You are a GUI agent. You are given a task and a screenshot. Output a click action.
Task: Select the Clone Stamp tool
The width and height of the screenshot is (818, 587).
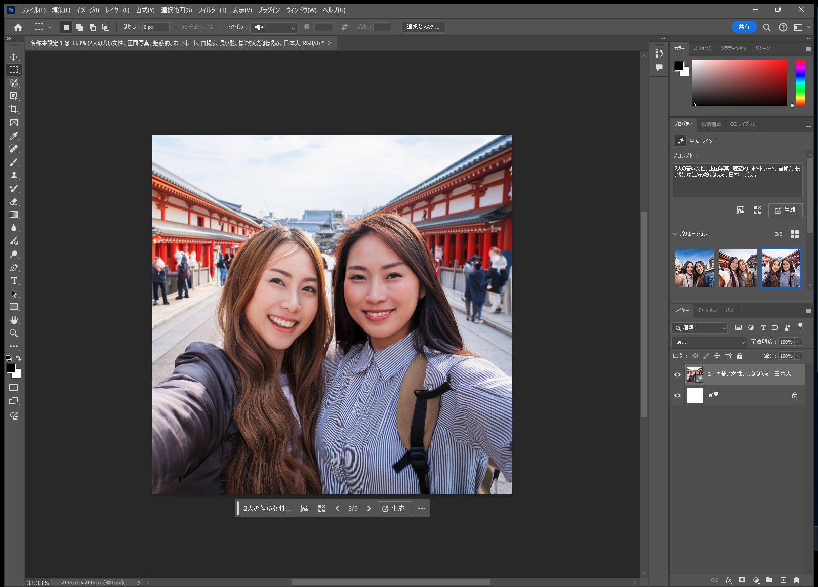[x=14, y=175]
